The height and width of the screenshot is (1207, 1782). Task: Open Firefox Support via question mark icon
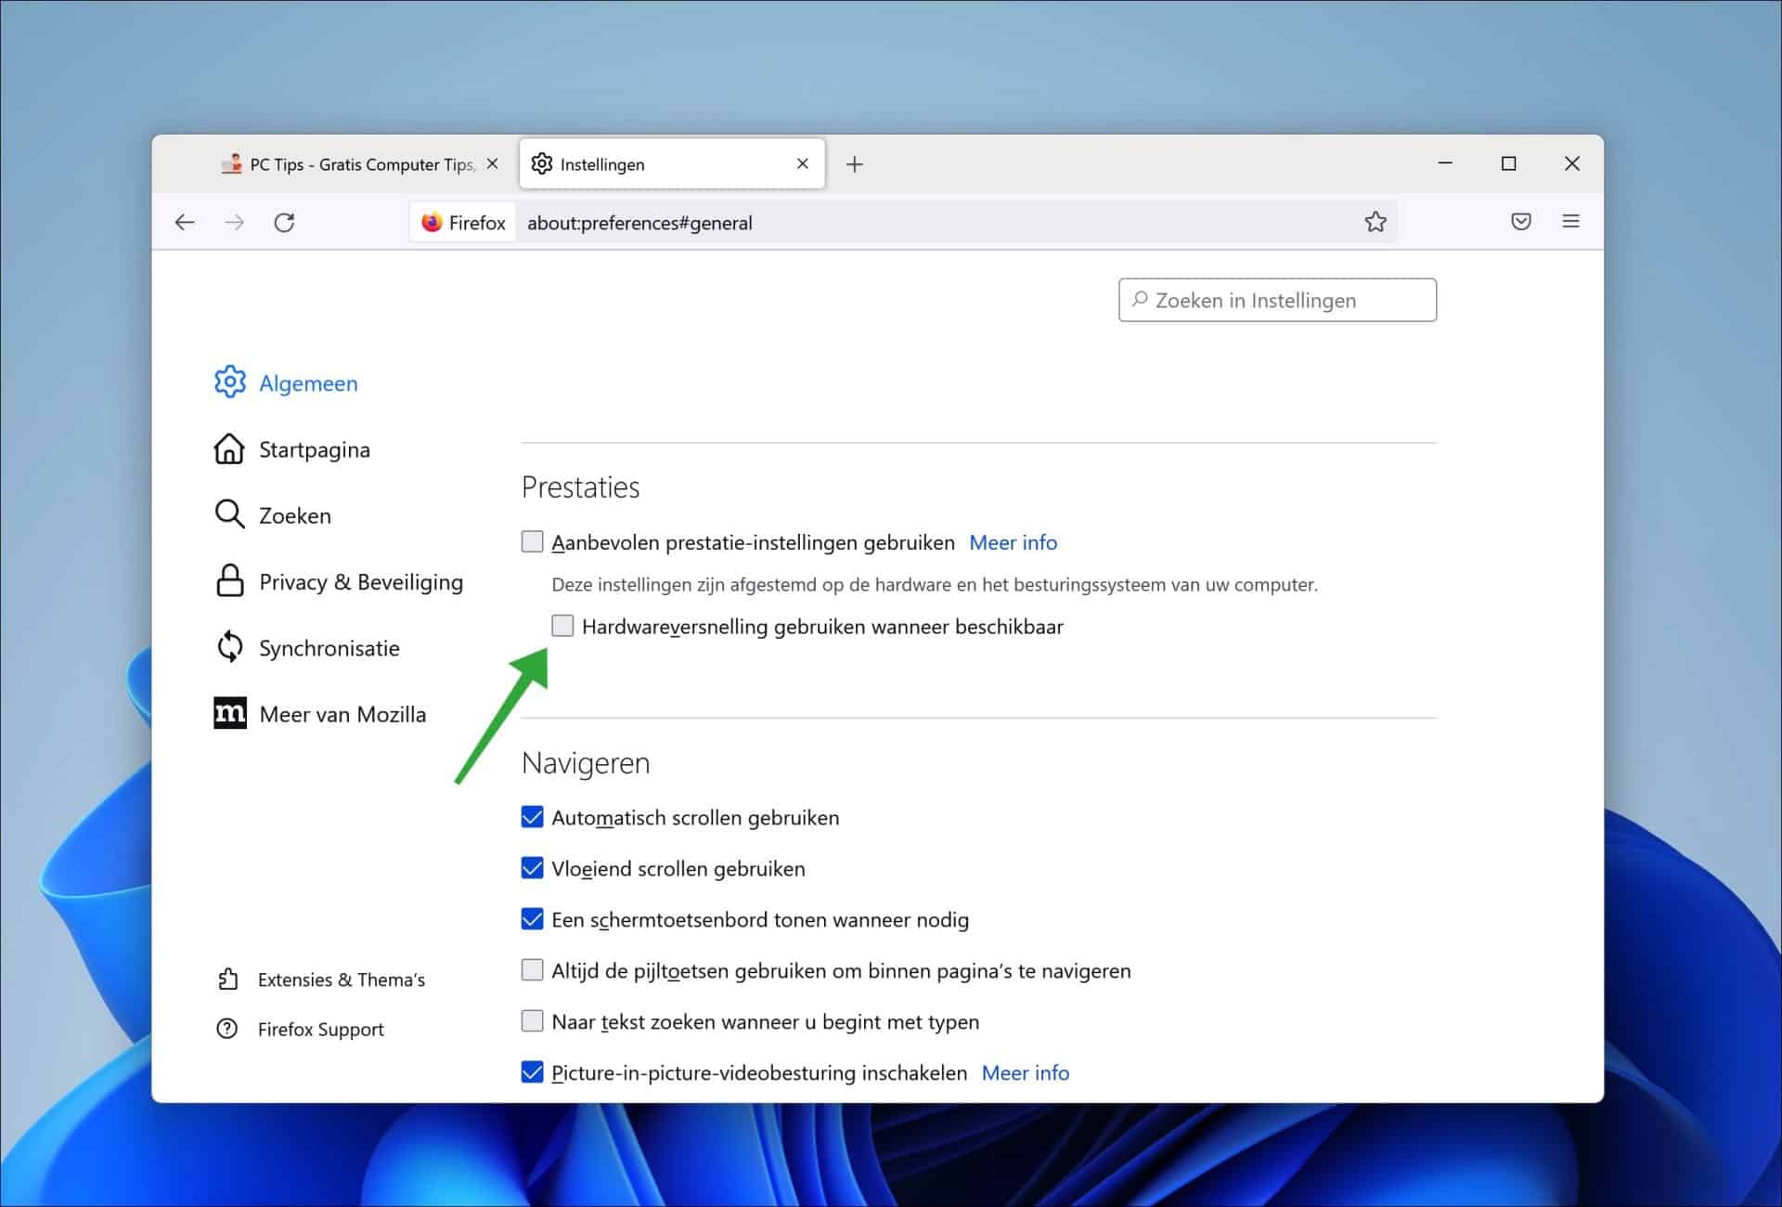point(229,1029)
